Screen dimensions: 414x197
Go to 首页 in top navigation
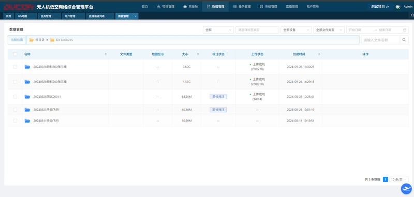(145, 7)
